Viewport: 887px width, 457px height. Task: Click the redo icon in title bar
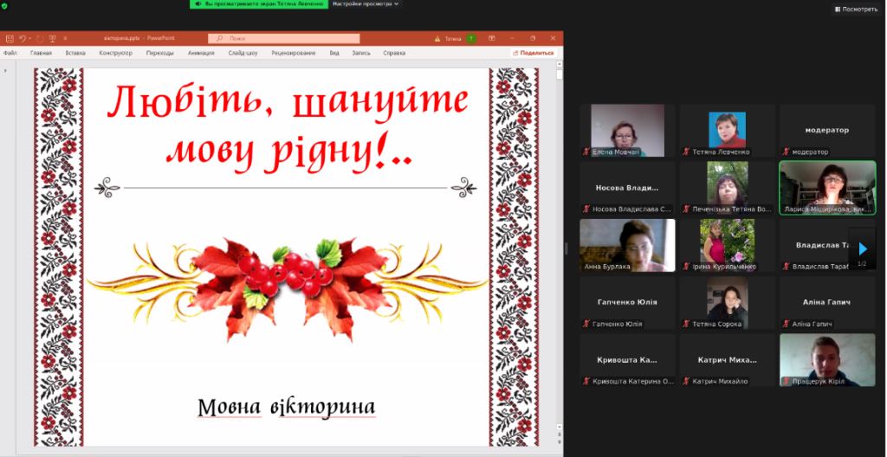tap(40, 38)
